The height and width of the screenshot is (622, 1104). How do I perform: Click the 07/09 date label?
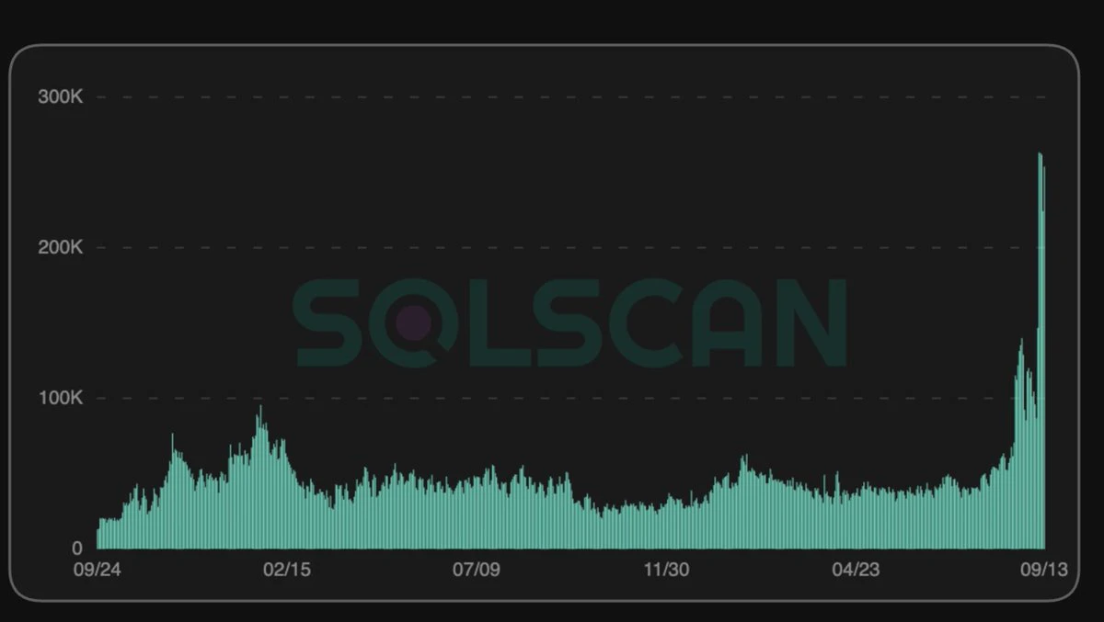pyautogui.click(x=477, y=571)
